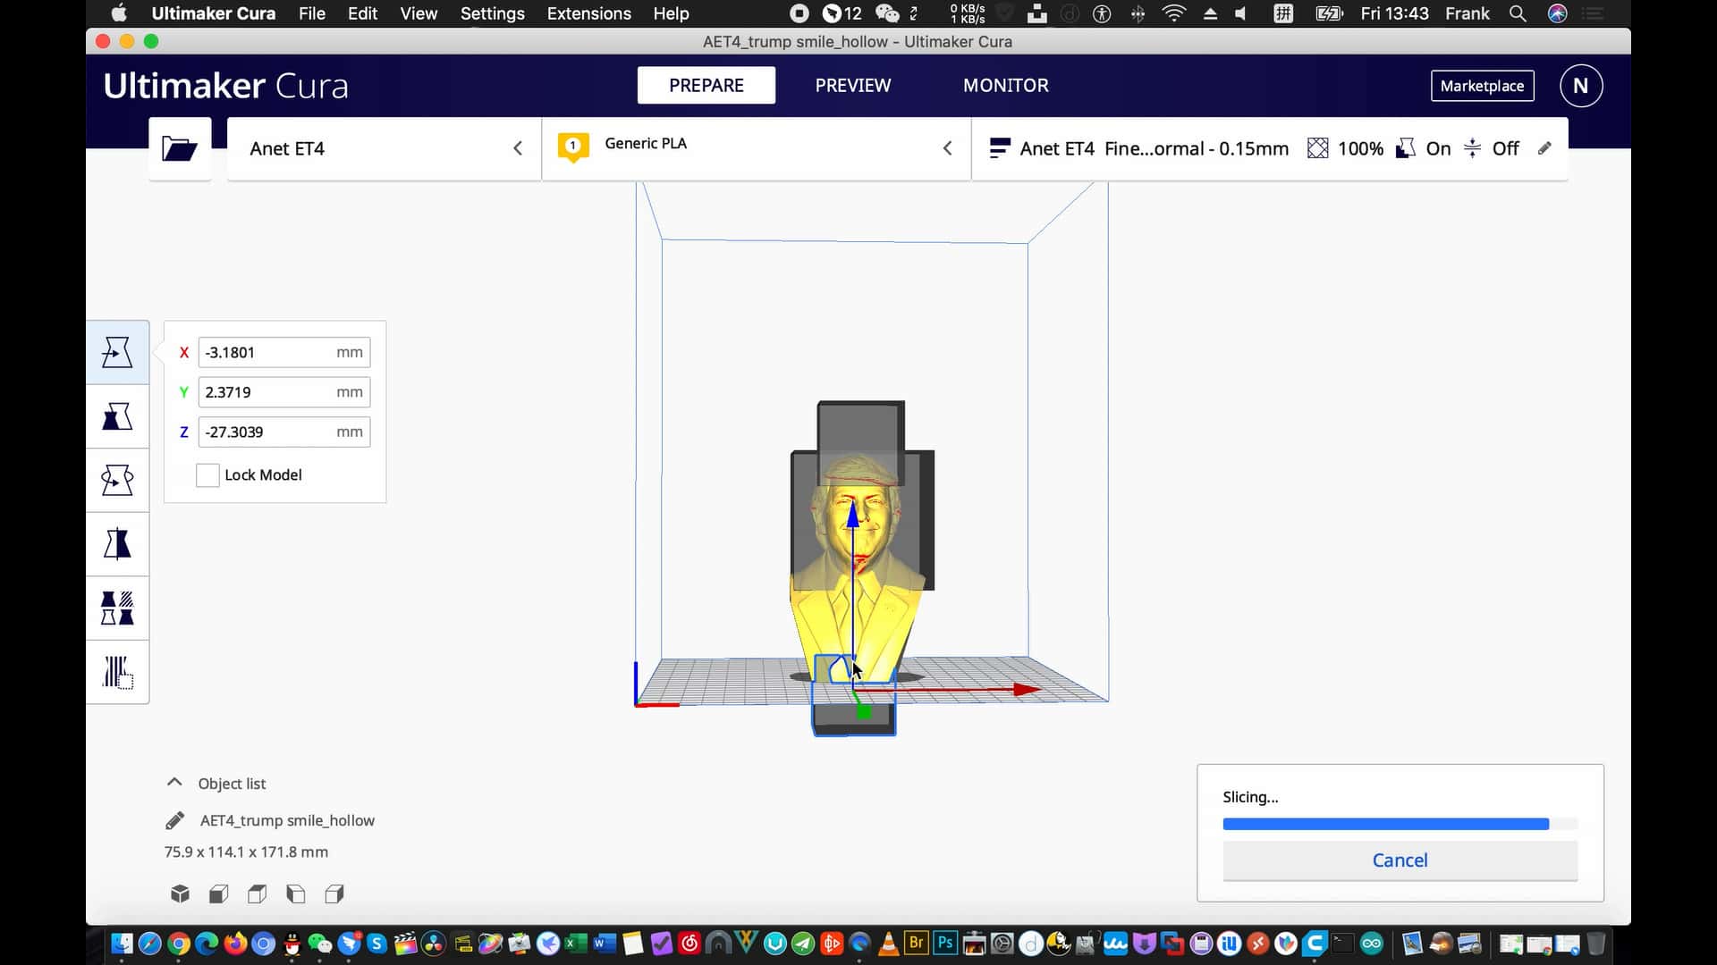The image size is (1717, 965).
Task: Switch to front view cube icon
Action: tap(218, 894)
